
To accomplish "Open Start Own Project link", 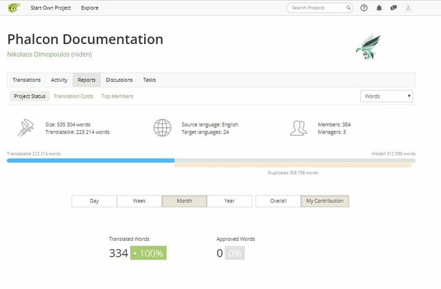I will pyautogui.click(x=50, y=8).
